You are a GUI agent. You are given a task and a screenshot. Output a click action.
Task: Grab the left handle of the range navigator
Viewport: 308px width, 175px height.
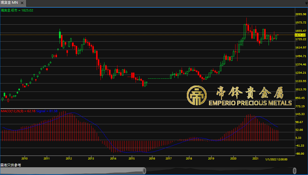(145, 171)
